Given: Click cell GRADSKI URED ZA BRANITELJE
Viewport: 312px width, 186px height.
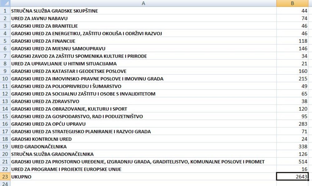Looking at the screenshot, I should (x=143, y=26).
